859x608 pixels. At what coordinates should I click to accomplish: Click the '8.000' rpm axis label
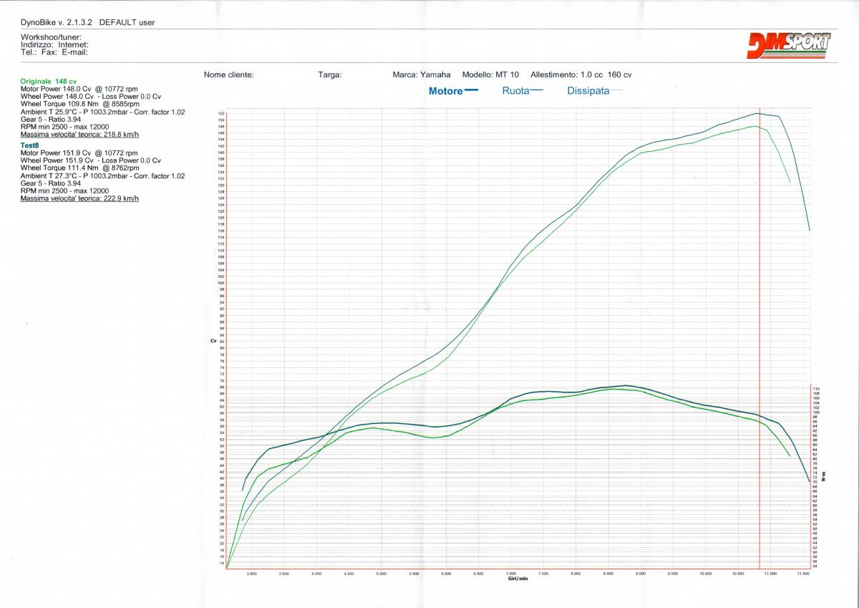pyautogui.click(x=576, y=574)
